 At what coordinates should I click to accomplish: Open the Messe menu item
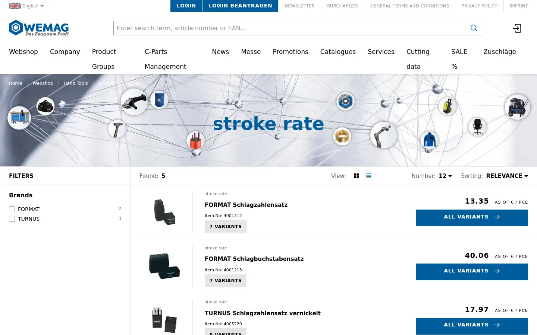coord(251,52)
